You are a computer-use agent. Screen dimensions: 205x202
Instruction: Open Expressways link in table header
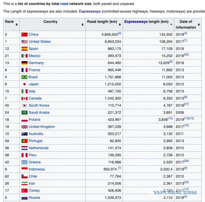pyautogui.click(x=136, y=21)
